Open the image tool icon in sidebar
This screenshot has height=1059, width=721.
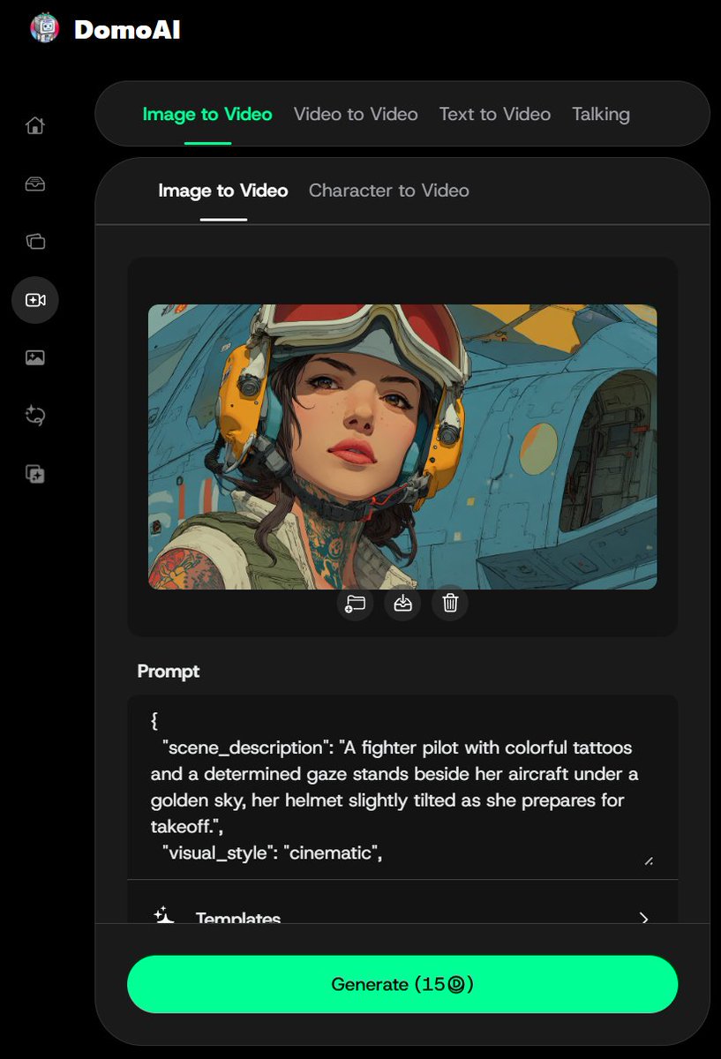click(x=35, y=357)
